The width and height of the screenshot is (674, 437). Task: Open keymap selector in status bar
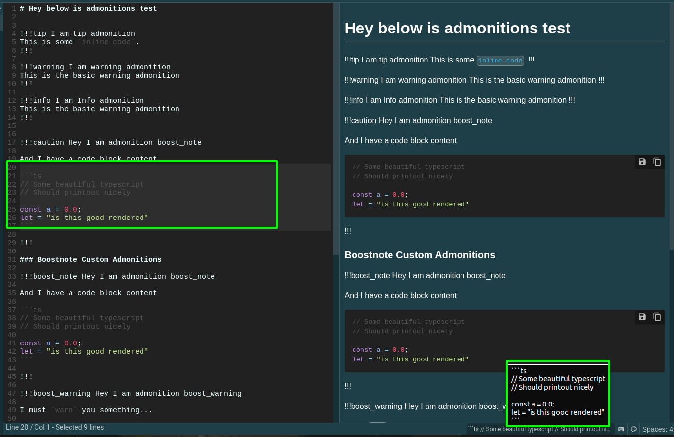(x=621, y=429)
